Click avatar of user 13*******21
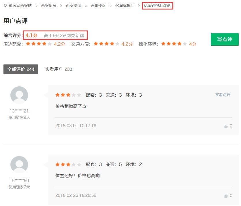Image resolution: width=241 pixels, height=206 pixels. pos(19,95)
